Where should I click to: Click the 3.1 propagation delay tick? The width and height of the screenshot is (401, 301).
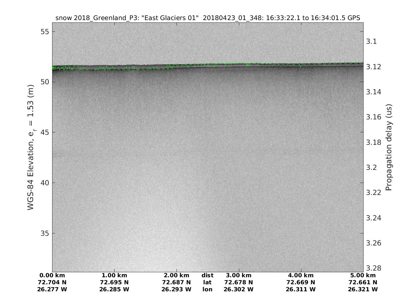click(x=372, y=41)
